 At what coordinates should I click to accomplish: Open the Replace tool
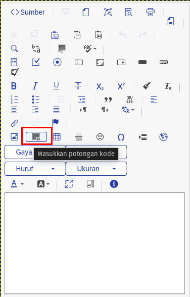36,48
